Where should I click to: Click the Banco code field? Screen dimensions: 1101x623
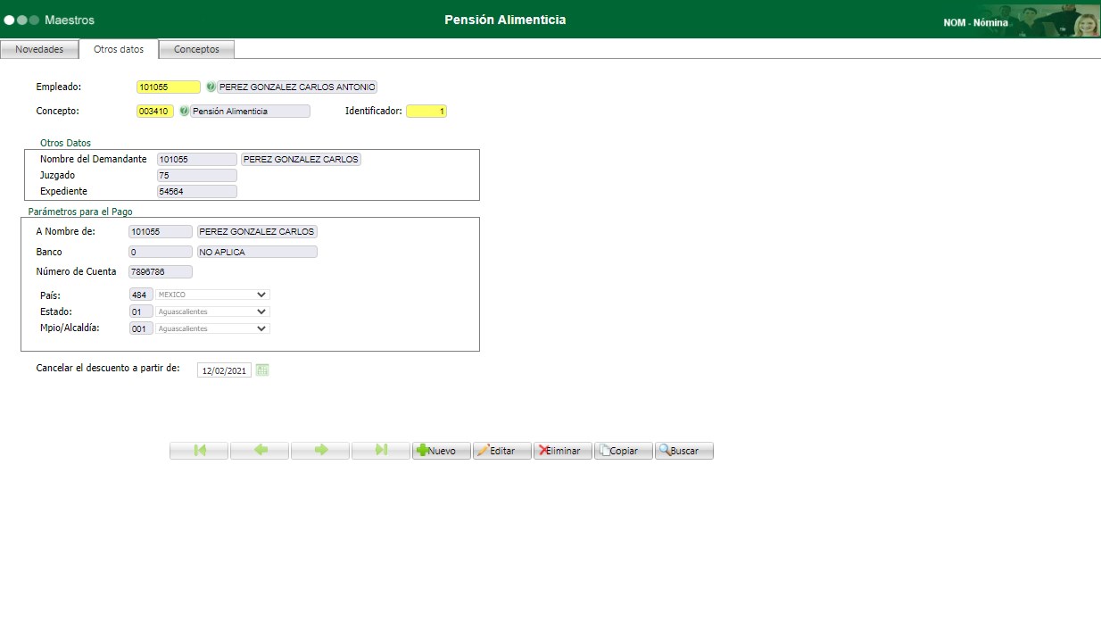point(161,253)
